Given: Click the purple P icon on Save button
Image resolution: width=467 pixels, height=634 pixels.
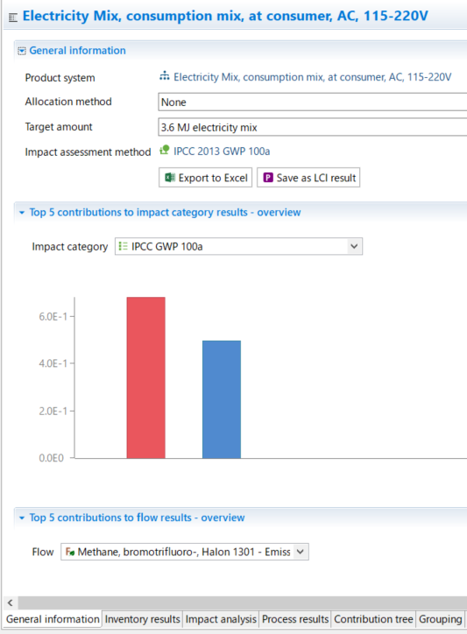Looking at the screenshot, I should point(268,178).
